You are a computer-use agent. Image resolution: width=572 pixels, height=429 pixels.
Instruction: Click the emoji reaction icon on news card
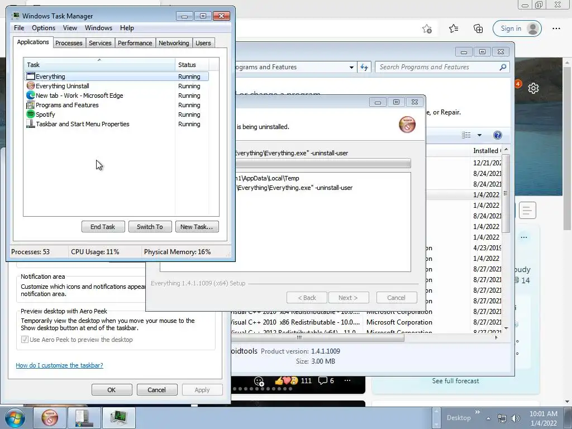click(x=259, y=381)
